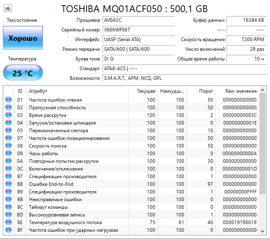Click the status orb for Переназначенные сектора
The height and width of the screenshot is (239, 270).
[8, 130]
